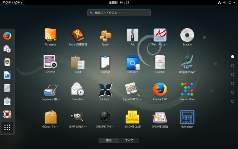This screenshot has width=238, height=149.
Task: Launch Brasero disc burner
Action: [187, 37]
